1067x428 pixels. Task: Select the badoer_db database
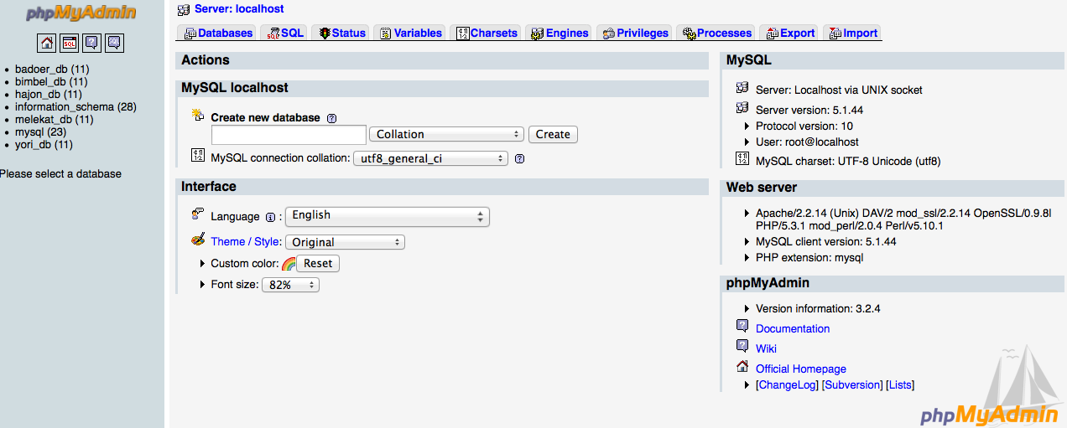[41, 70]
